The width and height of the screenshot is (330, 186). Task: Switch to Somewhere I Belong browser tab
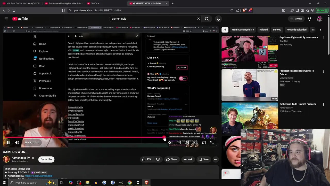[x=63, y=3]
